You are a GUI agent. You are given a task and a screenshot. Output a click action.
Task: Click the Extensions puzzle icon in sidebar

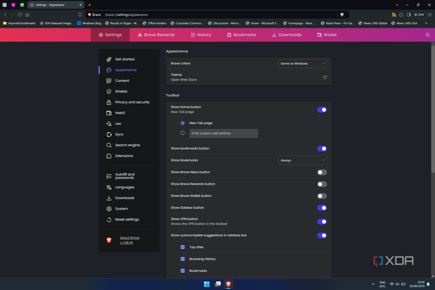click(x=109, y=156)
